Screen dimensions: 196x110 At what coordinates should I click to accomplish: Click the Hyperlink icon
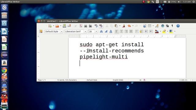click(x=145, y=26)
